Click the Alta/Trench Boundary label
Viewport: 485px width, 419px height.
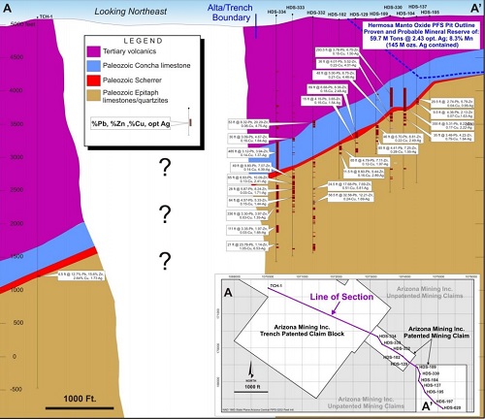pos(230,13)
